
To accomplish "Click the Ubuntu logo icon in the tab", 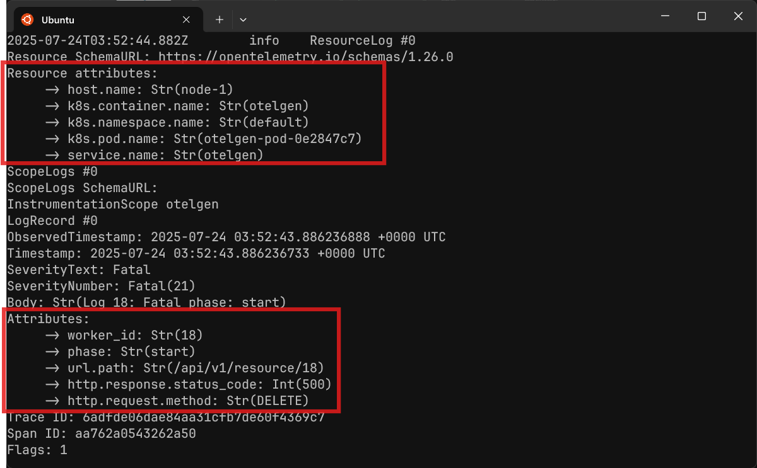I will coord(26,20).
